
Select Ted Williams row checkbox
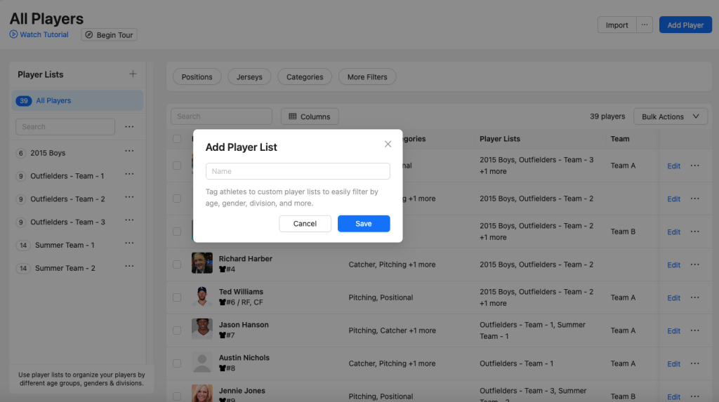177,297
